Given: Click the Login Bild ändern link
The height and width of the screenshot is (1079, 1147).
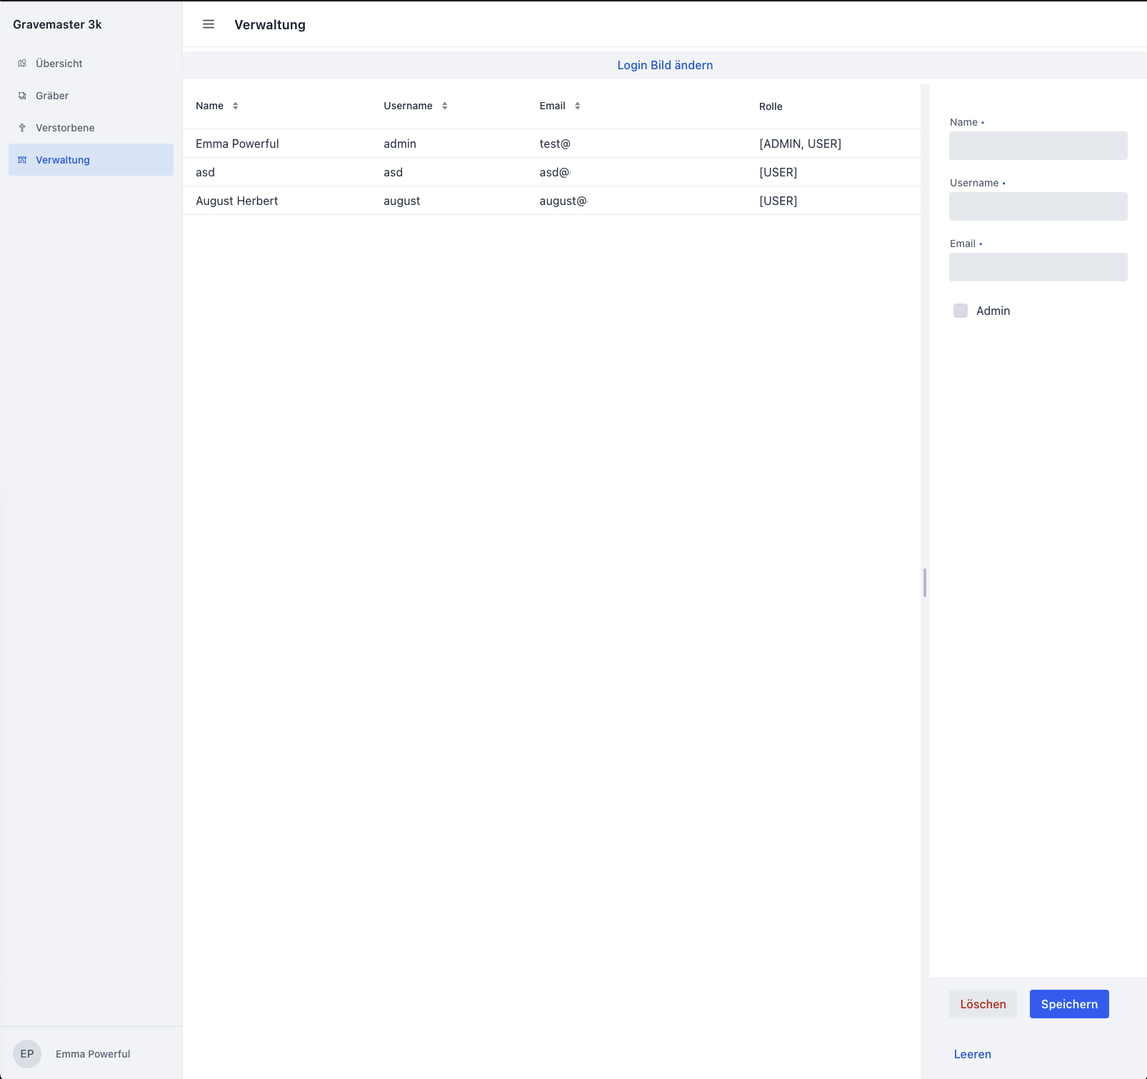Looking at the screenshot, I should coord(665,65).
